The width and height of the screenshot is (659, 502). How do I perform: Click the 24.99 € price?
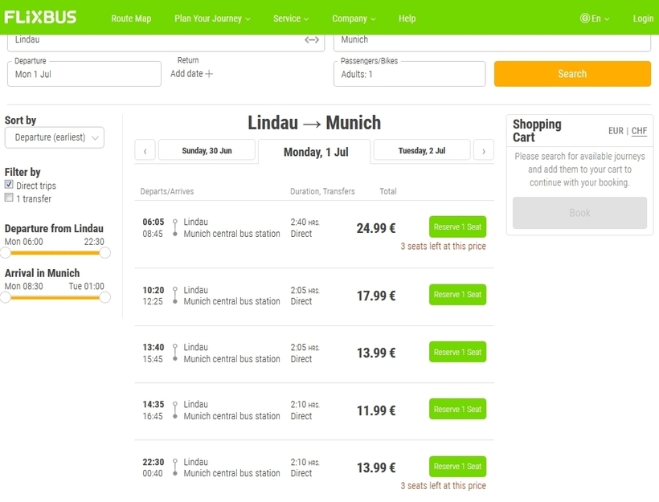click(x=376, y=228)
